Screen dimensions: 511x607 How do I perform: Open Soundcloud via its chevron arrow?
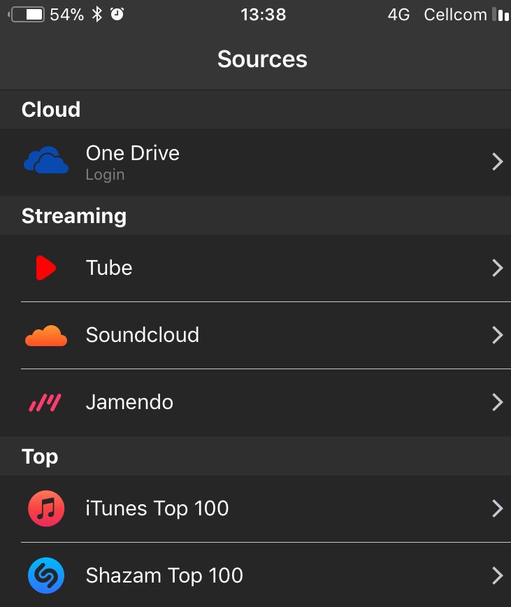pyautogui.click(x=498, y=335)
